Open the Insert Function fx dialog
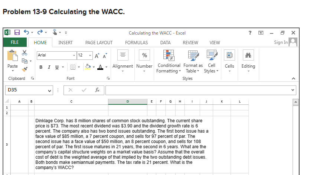 [x=97, y=90]
